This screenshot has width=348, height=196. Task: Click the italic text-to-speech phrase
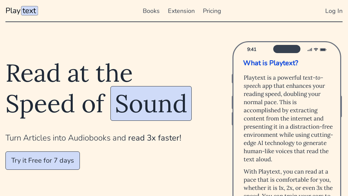coord(283,82)
